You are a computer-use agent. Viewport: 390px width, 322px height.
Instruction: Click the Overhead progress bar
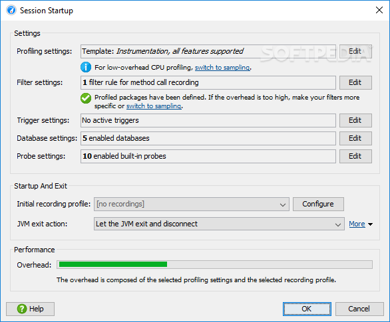coord(215,265)
